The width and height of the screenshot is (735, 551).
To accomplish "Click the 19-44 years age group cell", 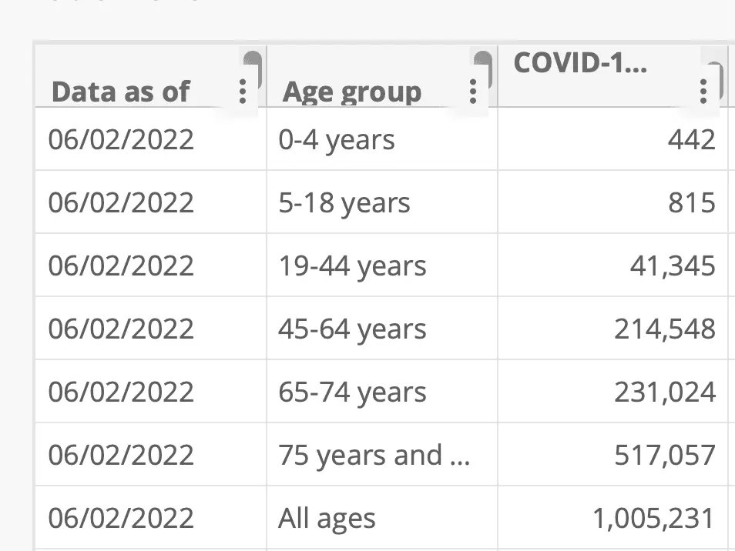I will (x=352, y=266).
